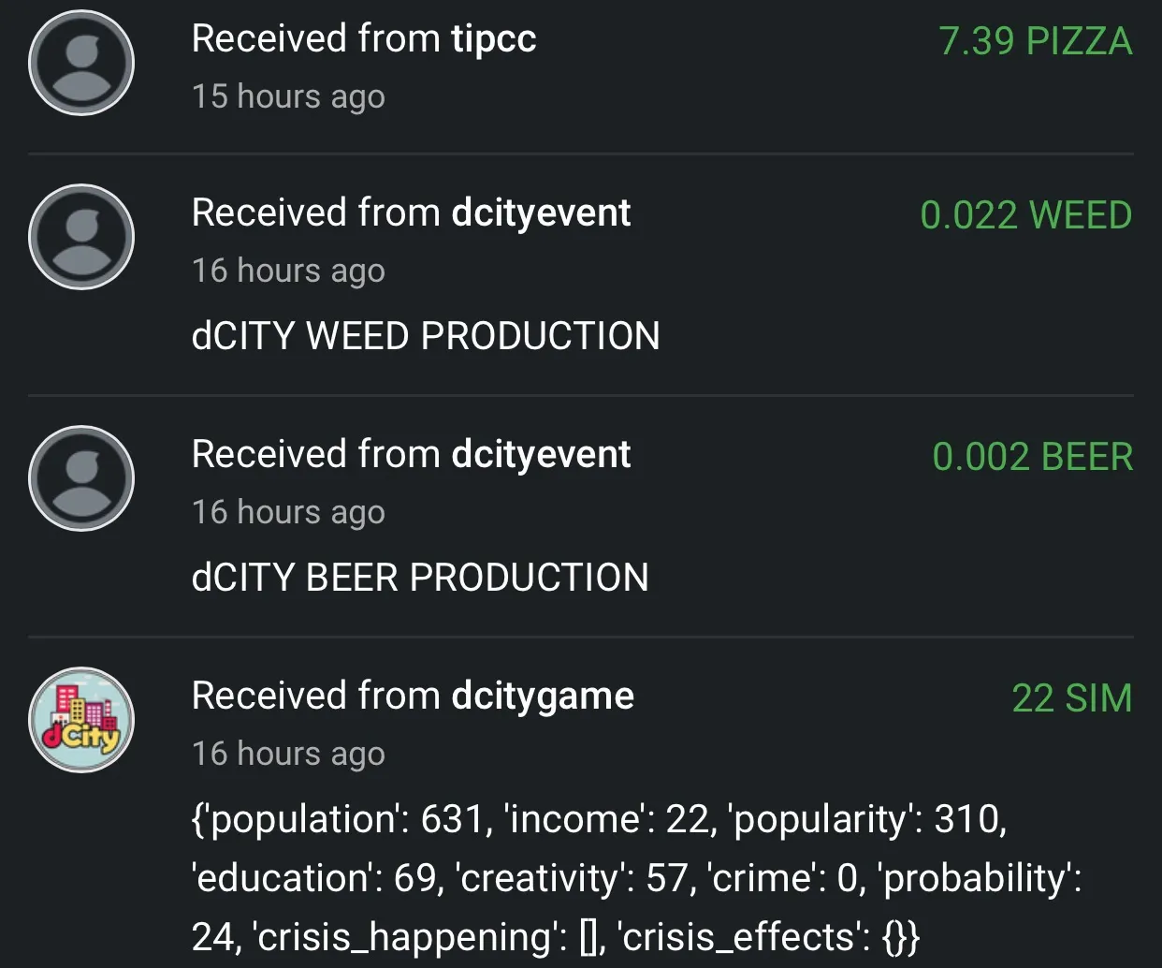Screen dimensions: 1162x968
Task: Select the dCITY WEED PRODUCTION memo
Action: click(426, 336)
